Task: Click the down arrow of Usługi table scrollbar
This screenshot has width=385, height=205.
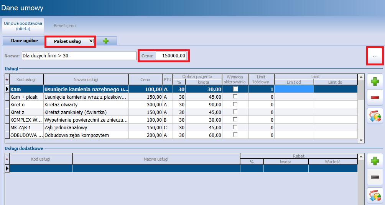Action: 361,140
